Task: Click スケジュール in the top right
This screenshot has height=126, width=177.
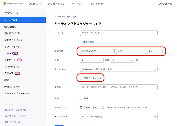Action: 165,4
